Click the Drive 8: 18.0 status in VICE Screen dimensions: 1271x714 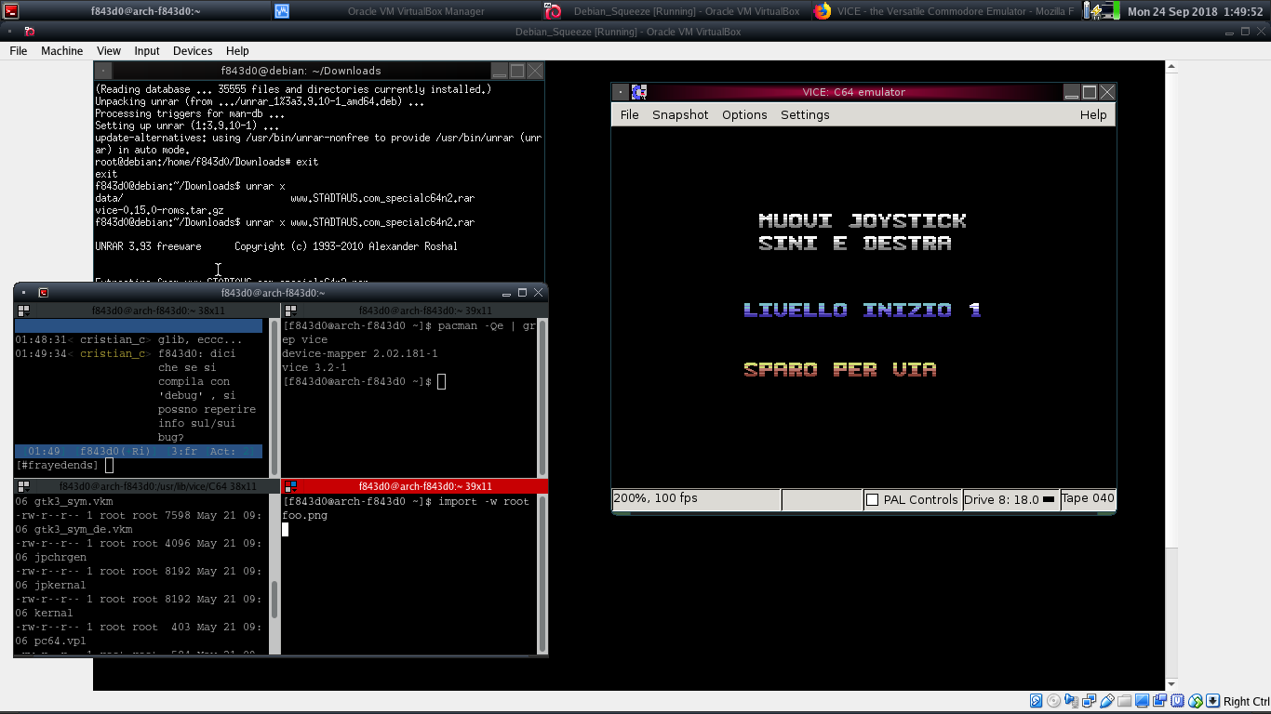pos(1010,500)
